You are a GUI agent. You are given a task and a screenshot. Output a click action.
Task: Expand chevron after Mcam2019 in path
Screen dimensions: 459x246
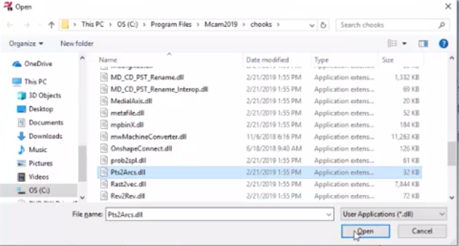pos(243,24)
